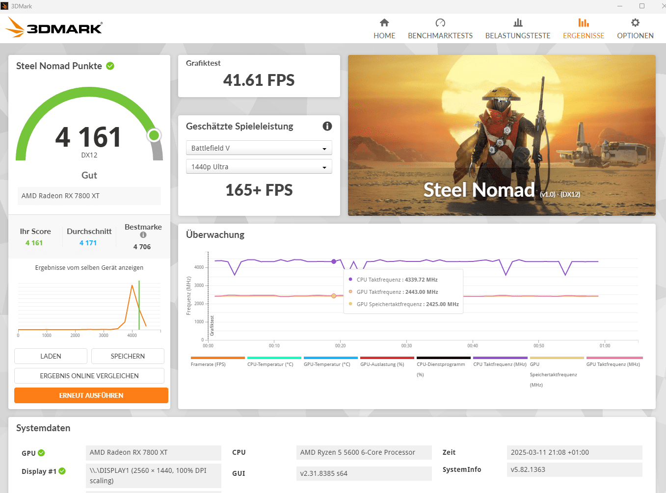Toggle CPU-Dienstprogramm (%) legend entry
This screenshot has width=666, height=493.
click(x=443, y=367)
